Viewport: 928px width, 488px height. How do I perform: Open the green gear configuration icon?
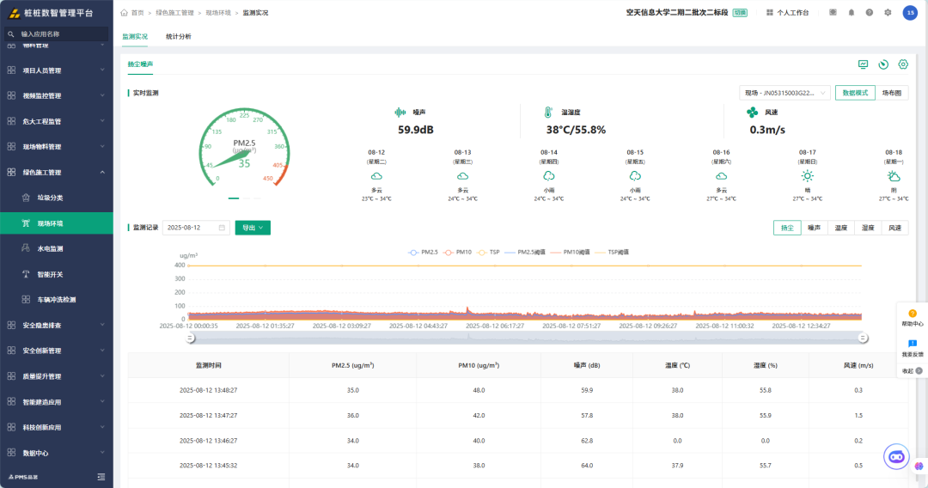point(903,64)
